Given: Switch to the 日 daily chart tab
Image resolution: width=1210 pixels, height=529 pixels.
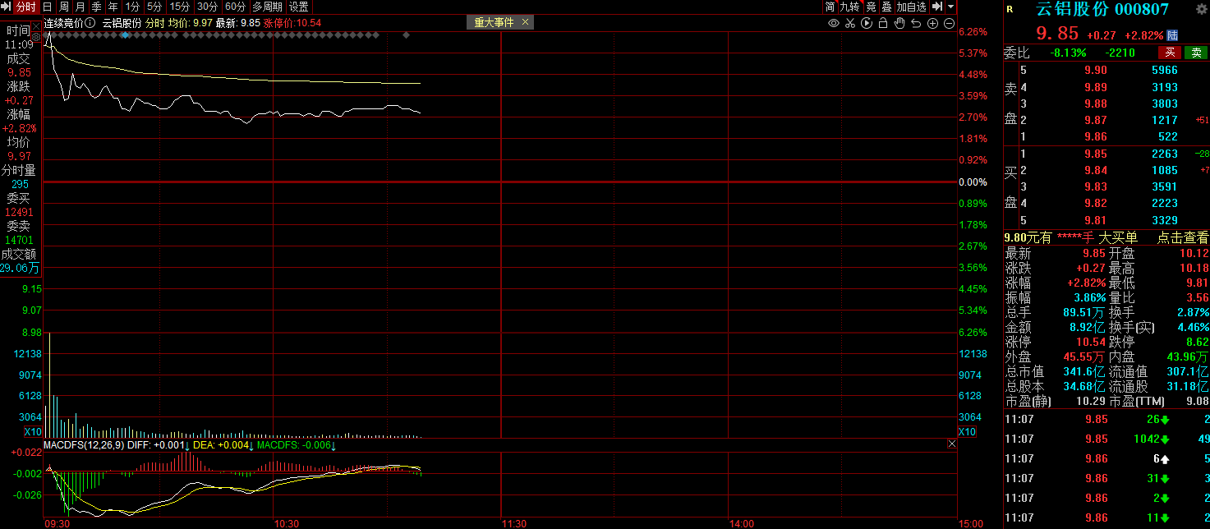Looking at the screenshot, I should 48,7.
